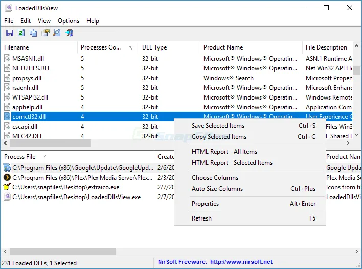This screenshot has height=269, width=362.
Task: Select the rsaenh.dll file icon
Action: (7, 88)
